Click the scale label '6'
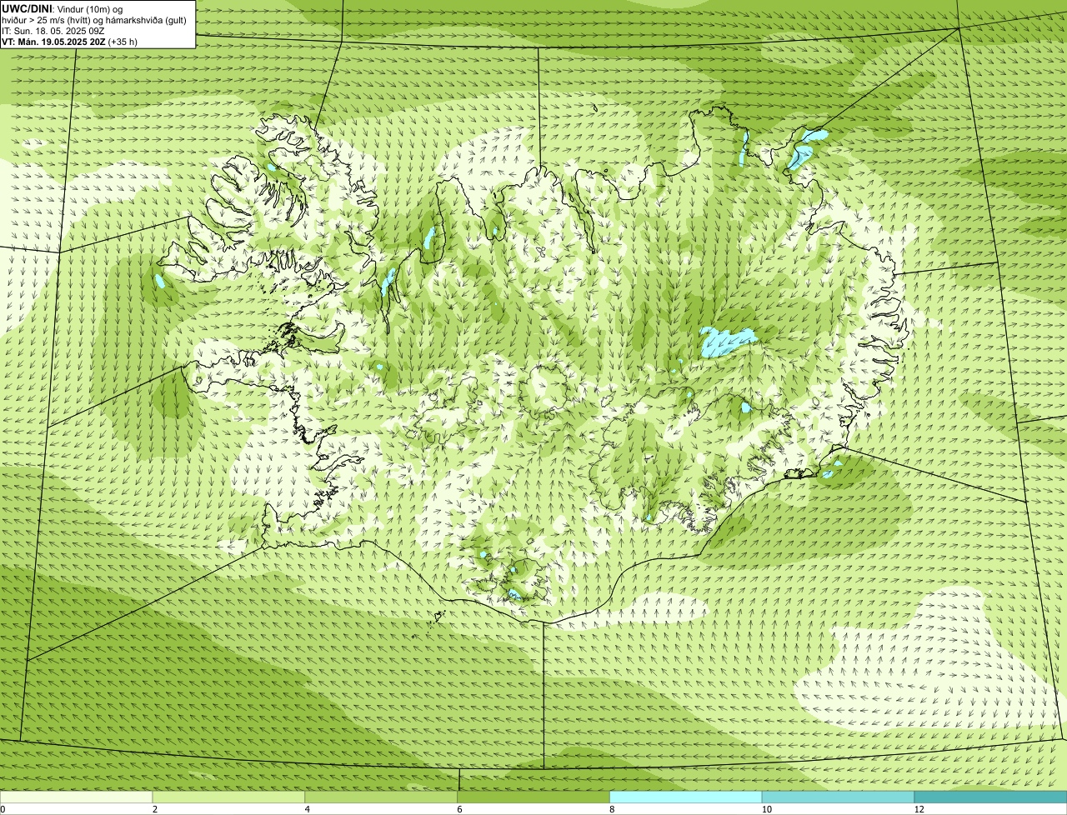 459,809
